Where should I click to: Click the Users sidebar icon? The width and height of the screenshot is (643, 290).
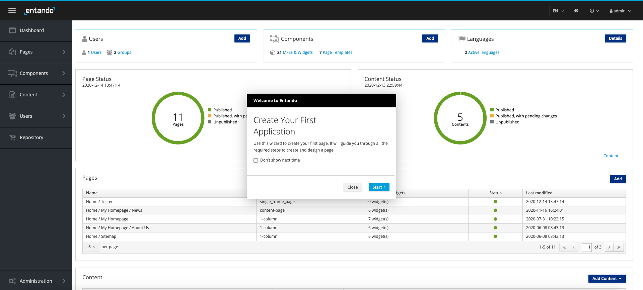12,116
